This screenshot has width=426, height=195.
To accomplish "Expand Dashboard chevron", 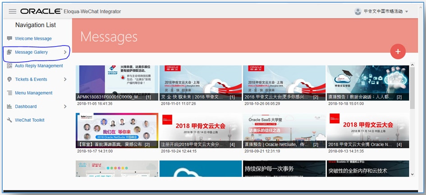I will coord(65,107).
